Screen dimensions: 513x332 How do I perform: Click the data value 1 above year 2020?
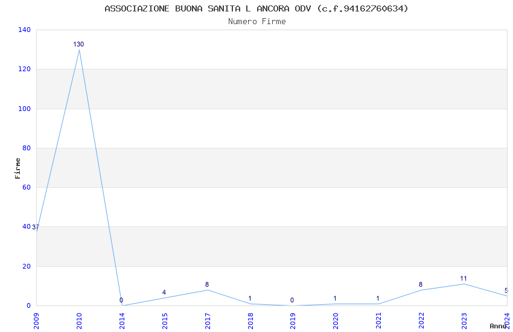coord(335,298)
